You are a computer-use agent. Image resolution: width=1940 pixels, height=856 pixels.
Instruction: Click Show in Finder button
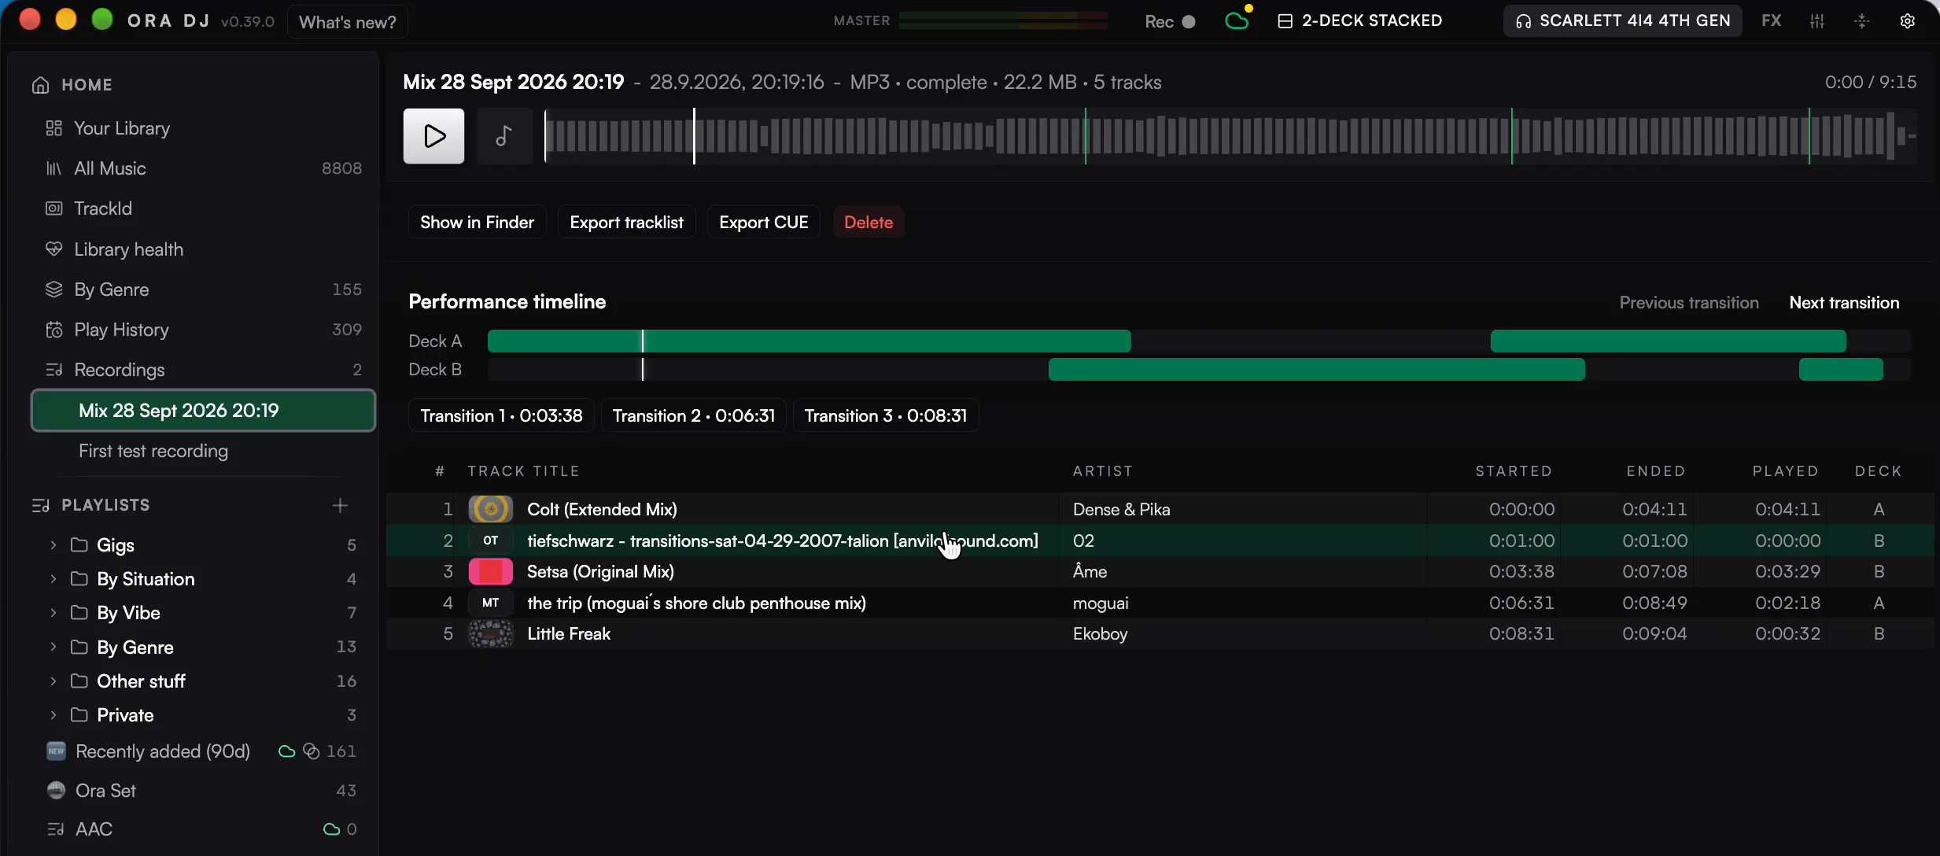[477, 223]
